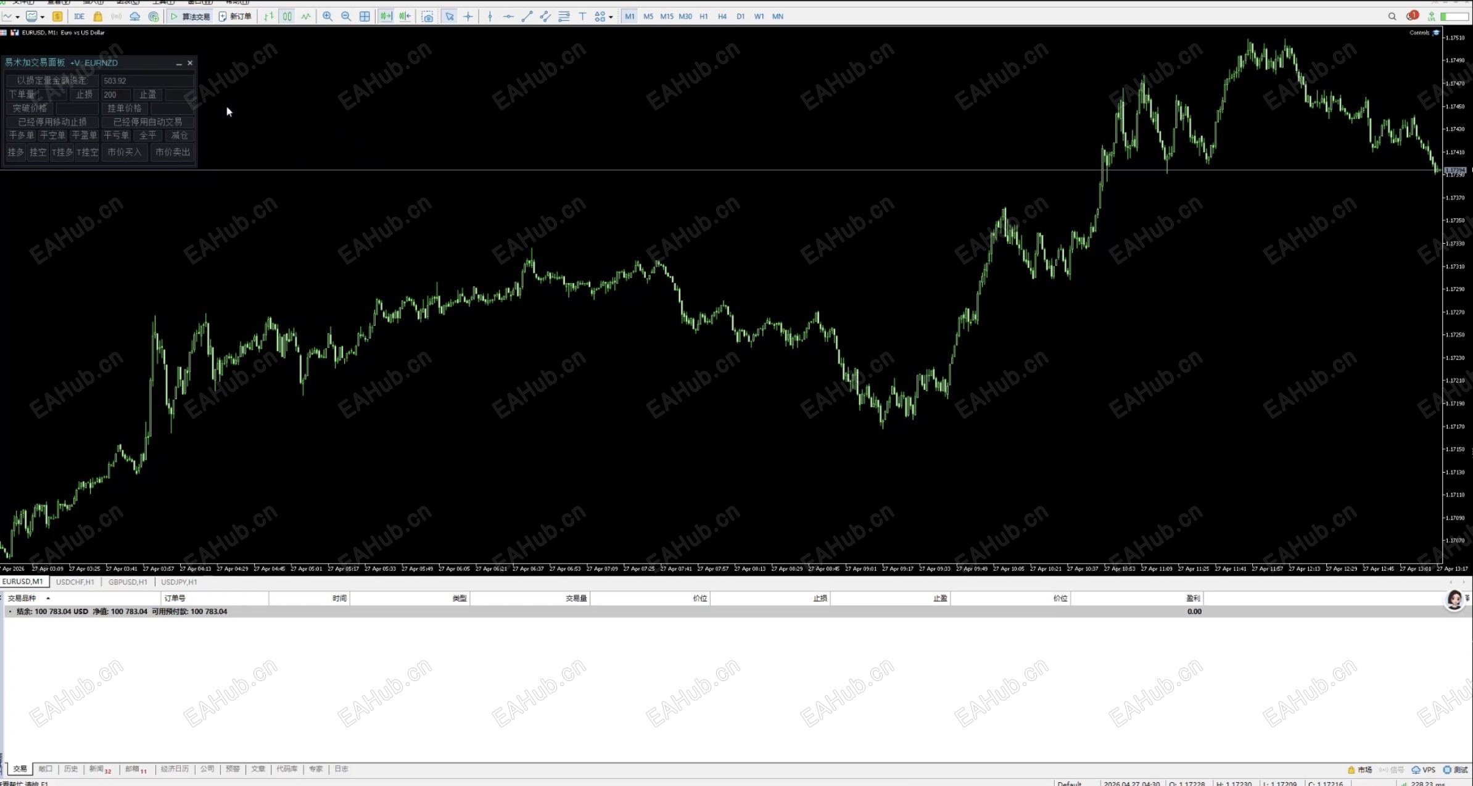The width and height of the screenshot is (1473, 786).
Task: Expand the objects shapes dropdown arrow
Action: click(x=611, y=17)
